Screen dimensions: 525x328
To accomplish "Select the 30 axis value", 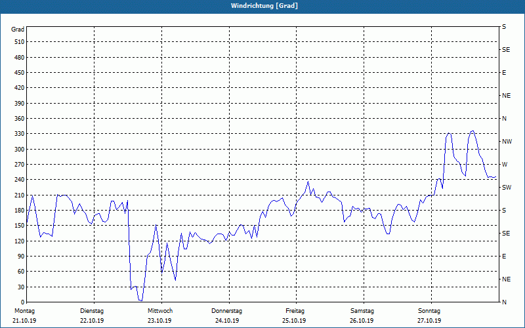I will click(21, 287).
